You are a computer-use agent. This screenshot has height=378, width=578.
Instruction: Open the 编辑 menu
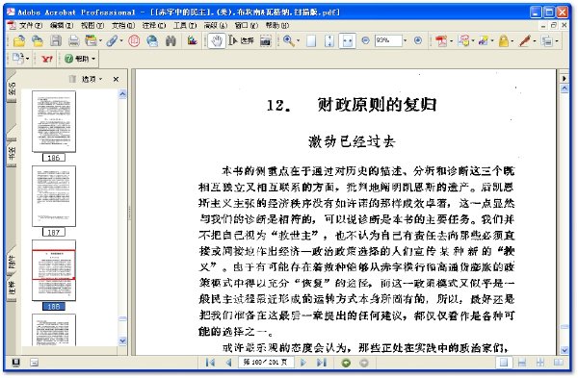[62, 25]
